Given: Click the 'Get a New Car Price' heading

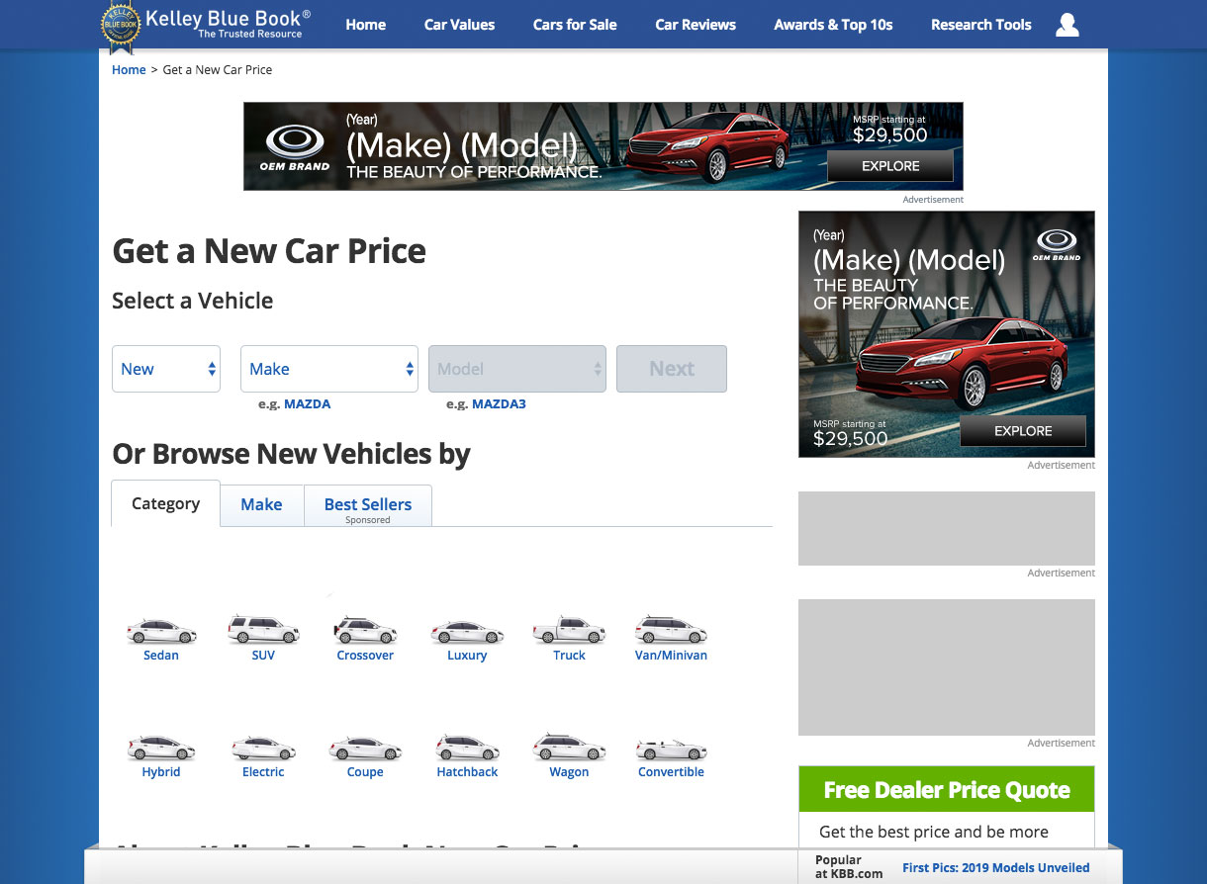Looking at the screenshot, I should coord(269,251).
